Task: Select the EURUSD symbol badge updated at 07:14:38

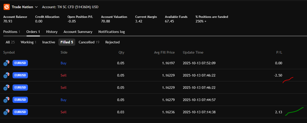Action: tap(20, 112)
